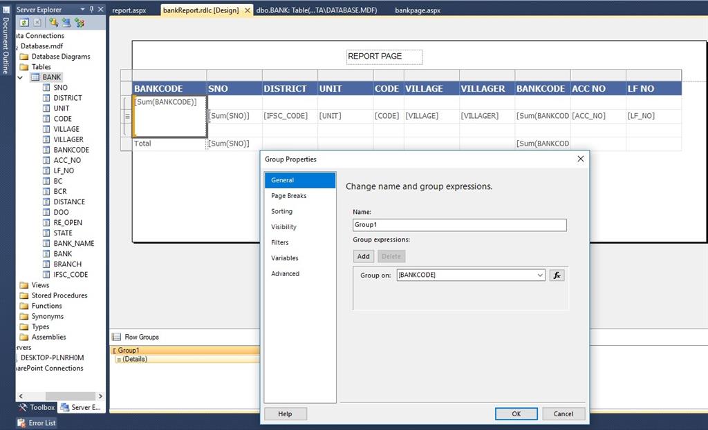Click the [IFSC_CODE] detail cell
Viewport: 708px width, 430px height.
[x=290, y=116]
